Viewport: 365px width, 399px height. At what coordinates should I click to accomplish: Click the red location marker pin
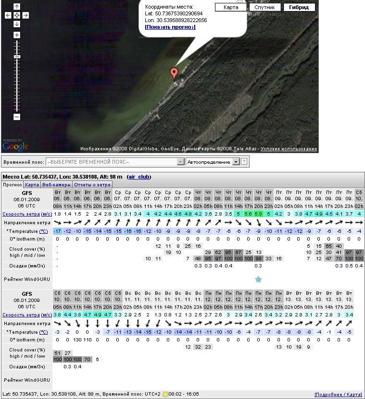tap(174, 73)
